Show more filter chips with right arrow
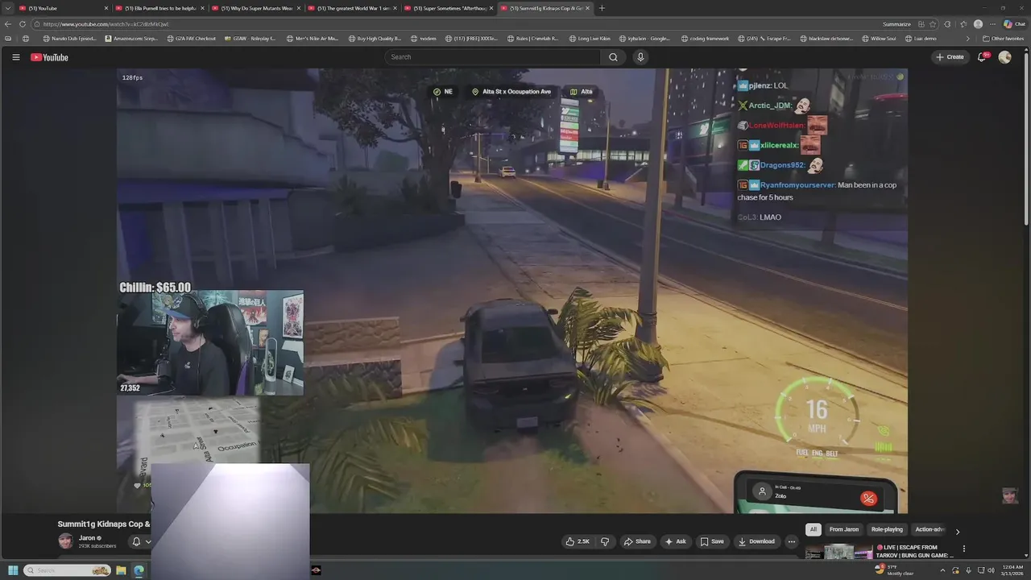The height and width of the screenshot is (580, 1031). tap(957, 532)
